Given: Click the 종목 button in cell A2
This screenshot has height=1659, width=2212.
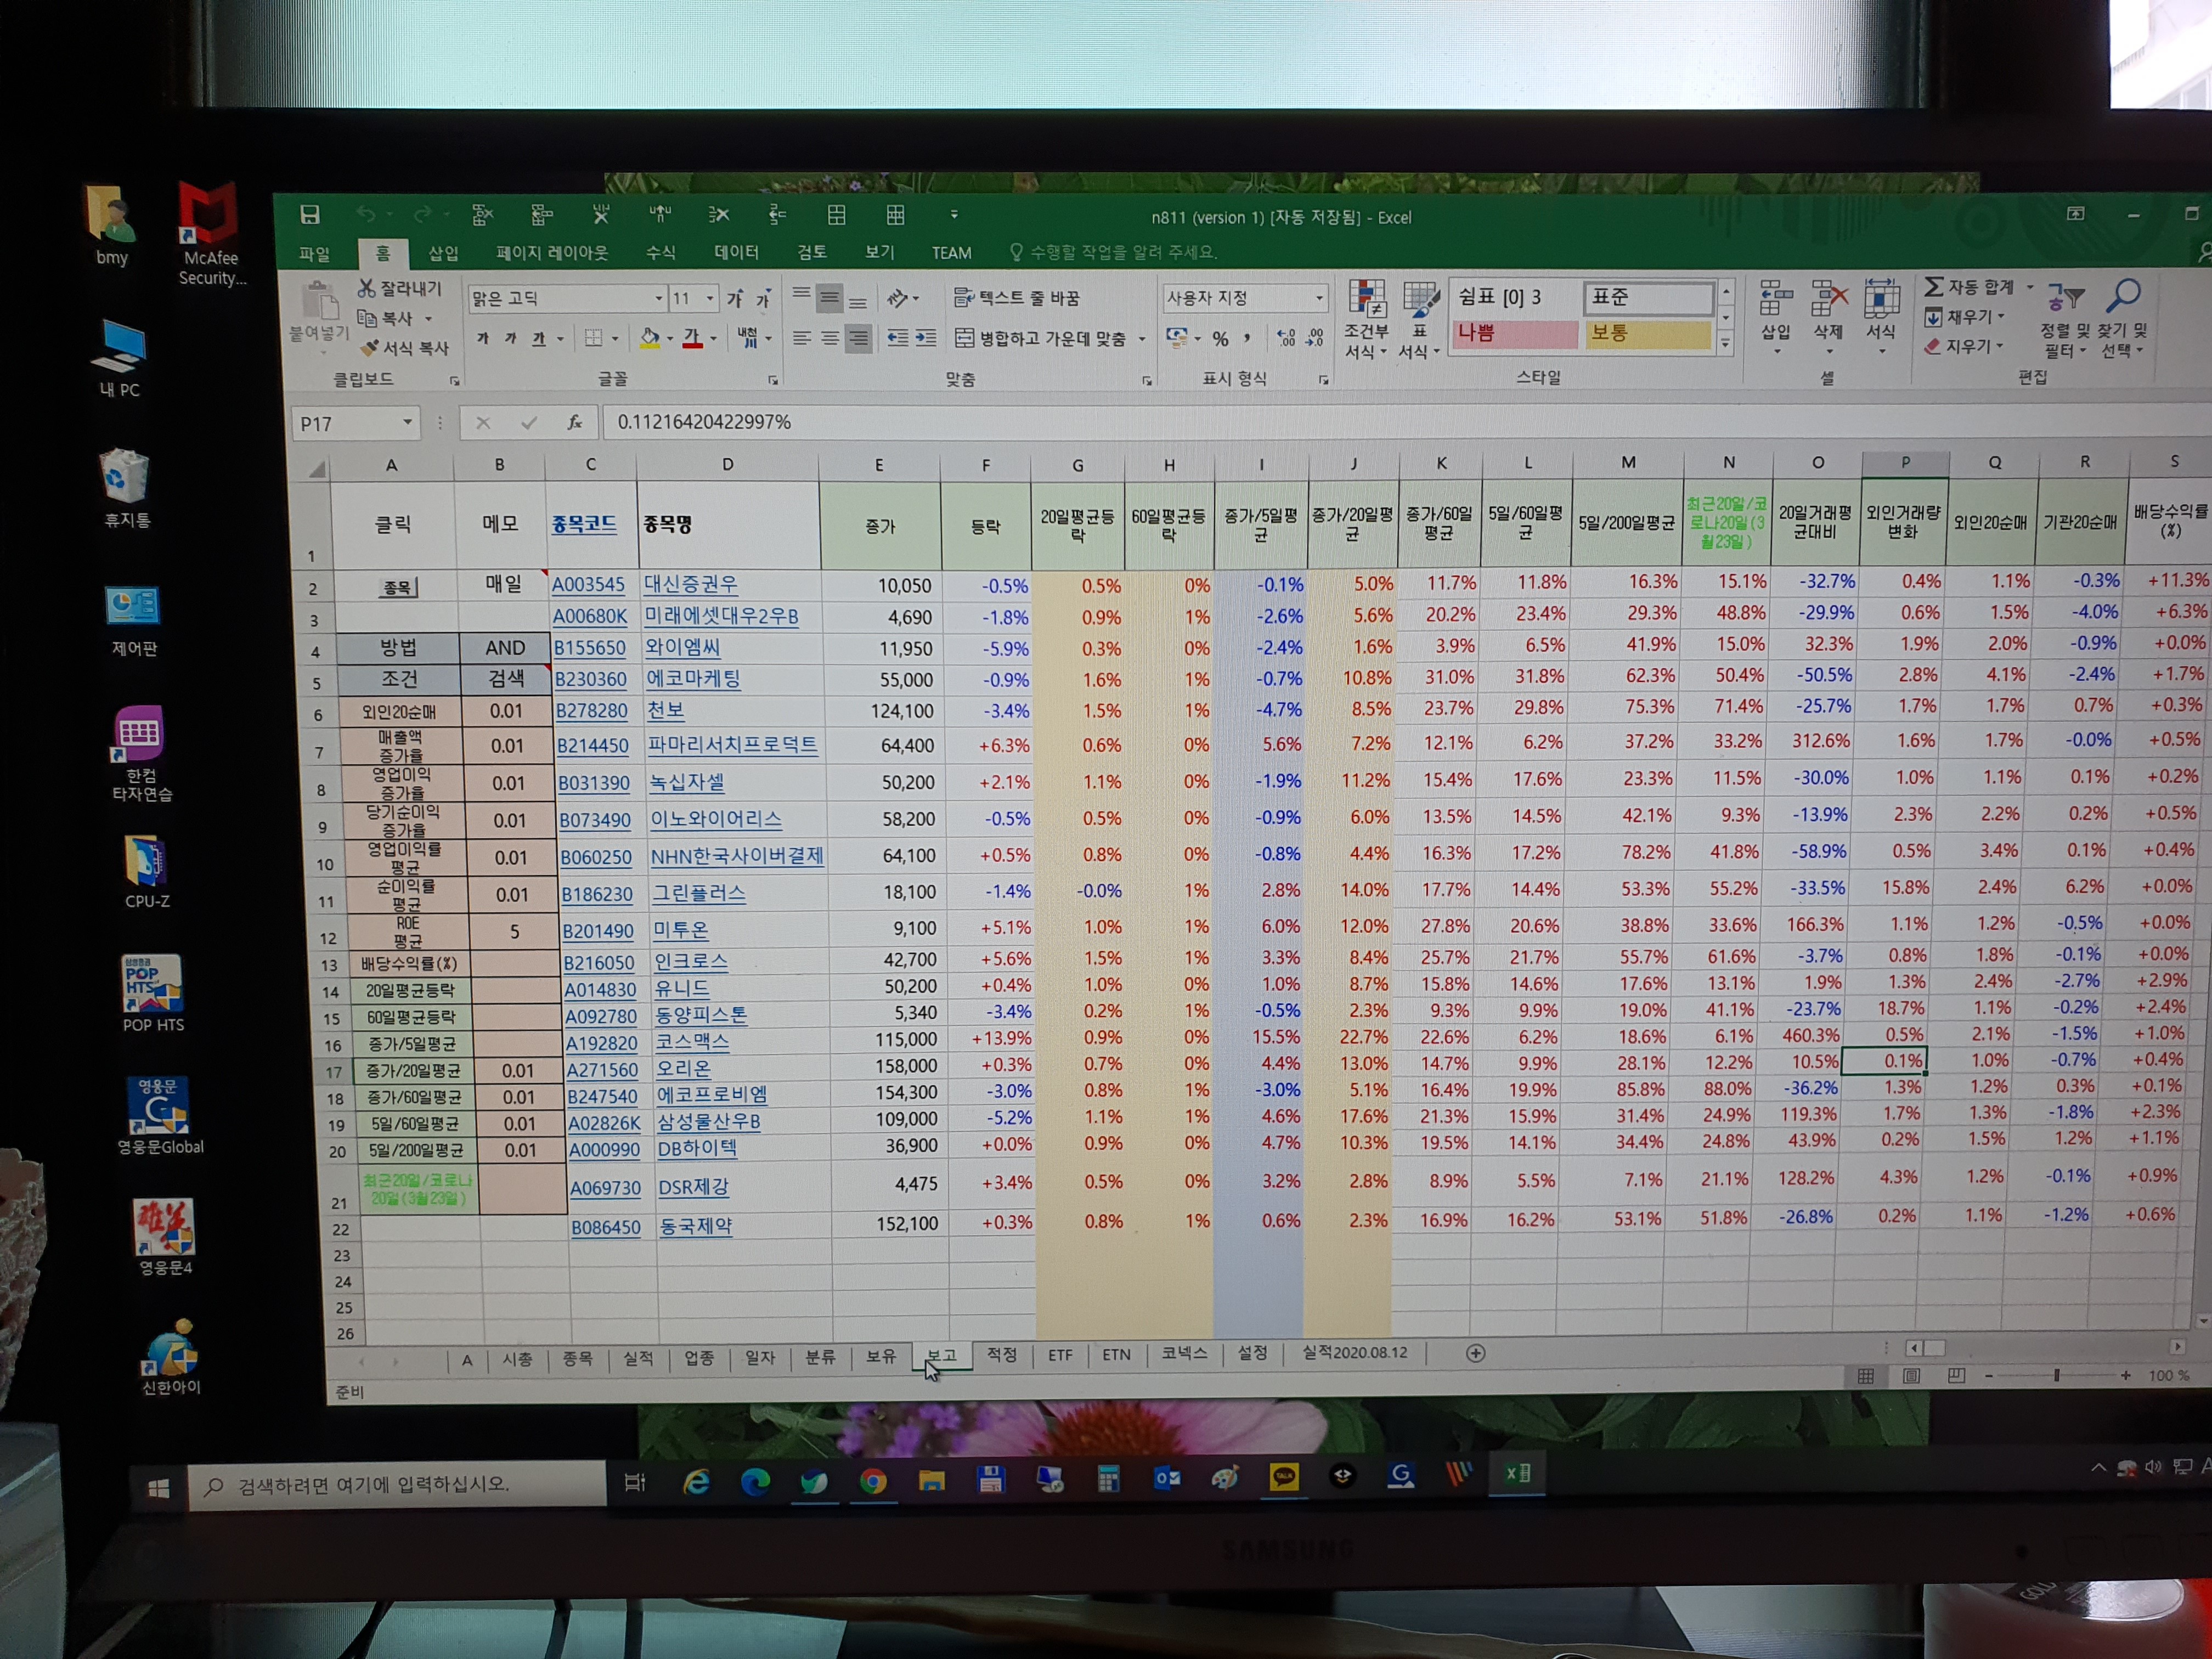Looking at the screenshot, I should click(x=397, y=587).
